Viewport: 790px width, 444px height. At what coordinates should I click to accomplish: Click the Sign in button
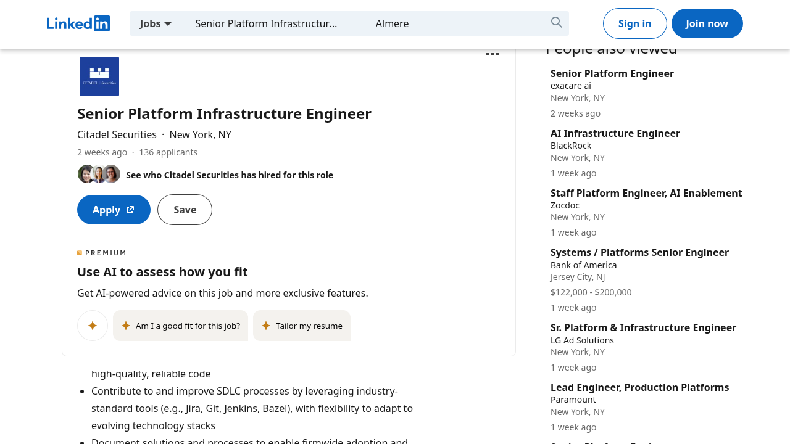(635, 23)
